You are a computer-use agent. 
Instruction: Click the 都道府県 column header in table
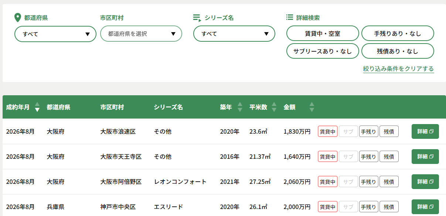point(58,107)
